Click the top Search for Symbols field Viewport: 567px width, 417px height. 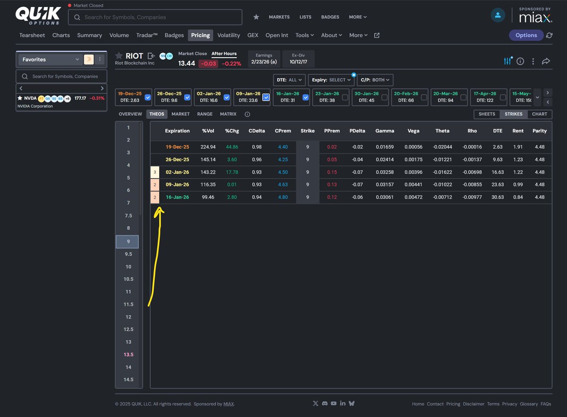click(155, 17)
